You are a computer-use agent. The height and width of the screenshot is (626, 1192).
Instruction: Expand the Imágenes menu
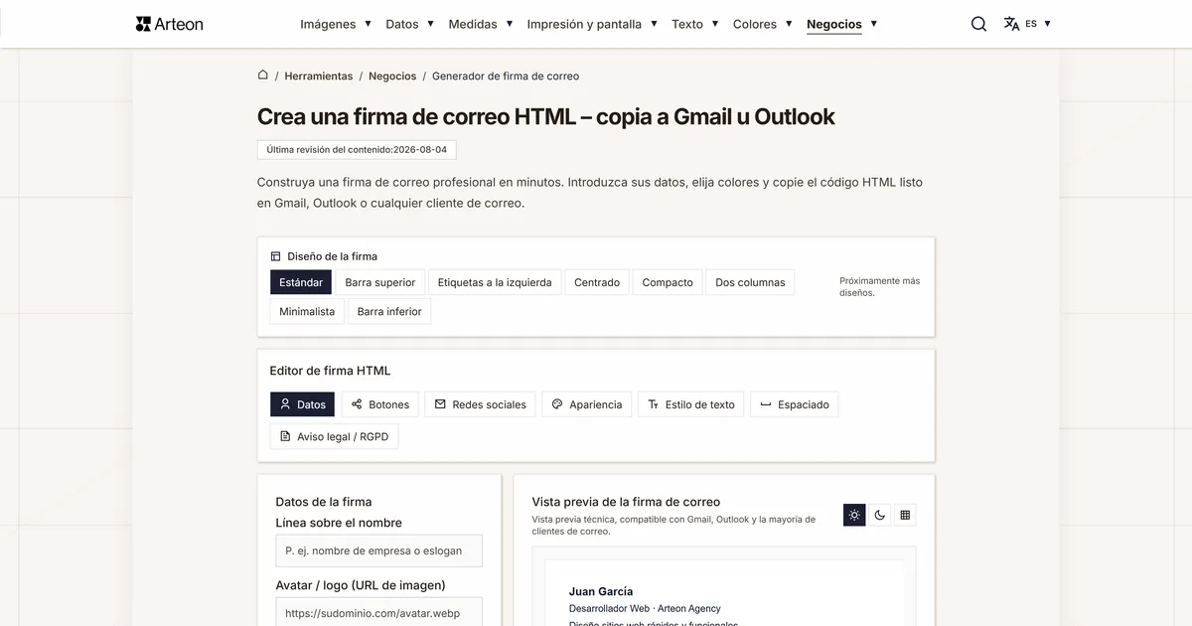pos(336,24)
